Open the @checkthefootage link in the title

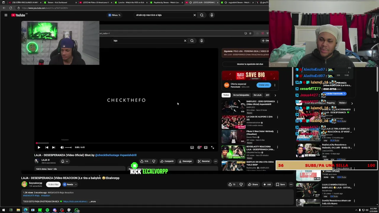107,155
